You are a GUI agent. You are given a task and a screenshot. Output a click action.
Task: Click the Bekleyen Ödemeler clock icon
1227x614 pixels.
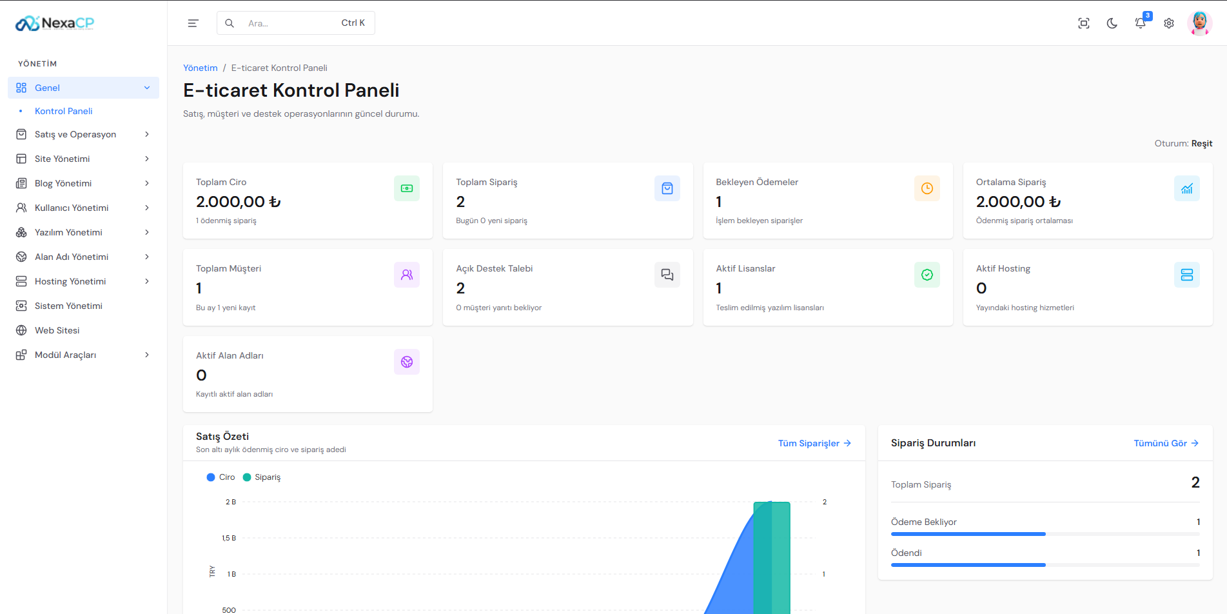[x=927, y=188]
